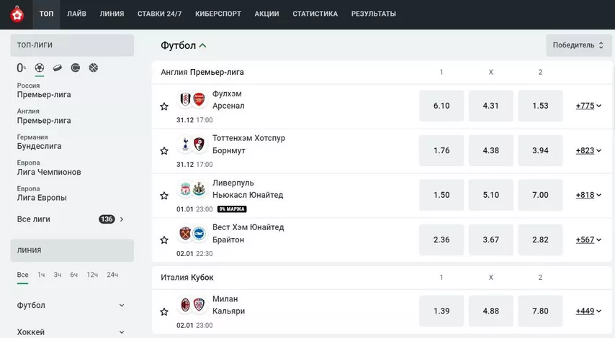615x338 pixels.
Task: Select the football sport icon in top leagues
Action: coord(39,68)
